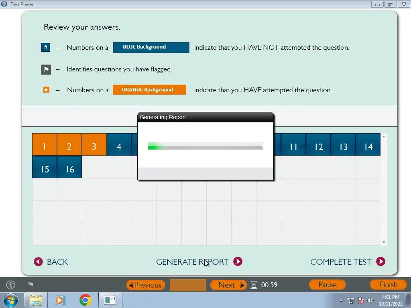Open Windows Media Player from taskbar
The height and width of the screenshot is (308, 411).
click(x=60, y=300)
